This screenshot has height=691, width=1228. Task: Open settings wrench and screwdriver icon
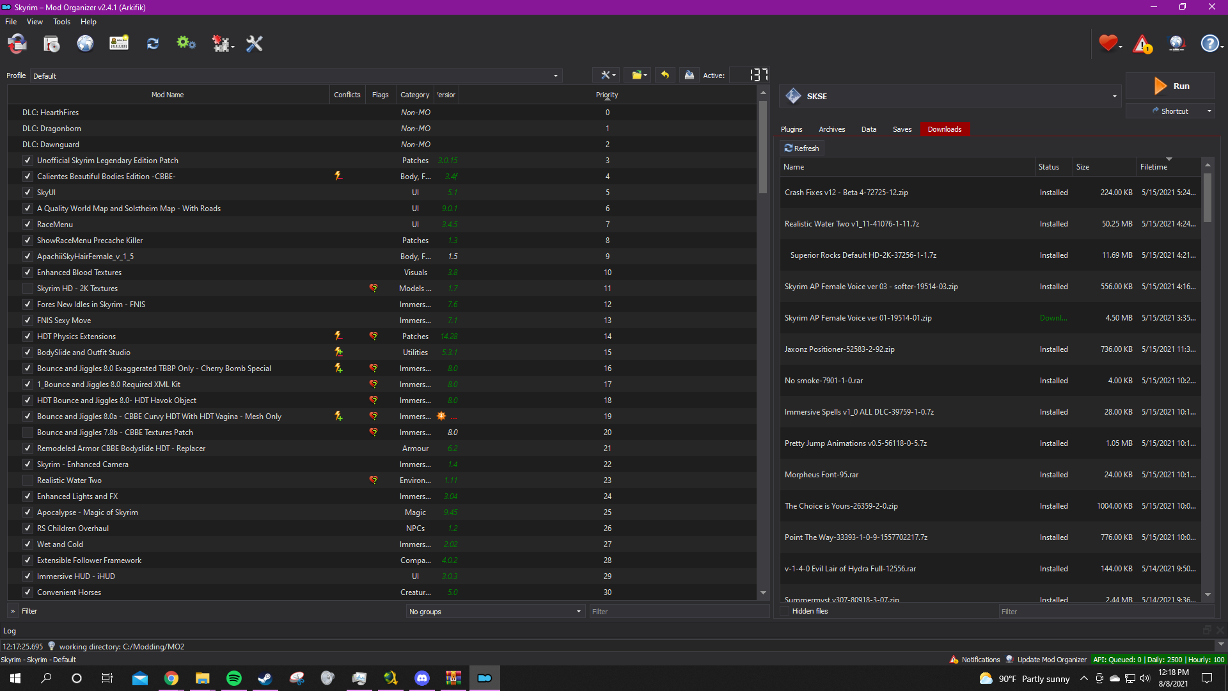click(255, 44)
